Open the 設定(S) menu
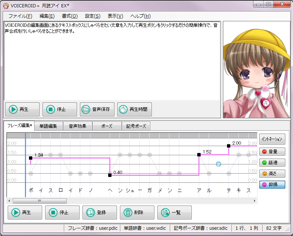 (93, 16)
